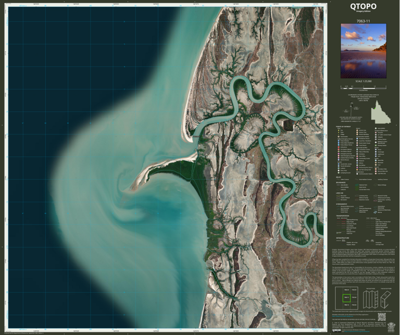Open the QTopo application link under metadata text

(343, 316)
